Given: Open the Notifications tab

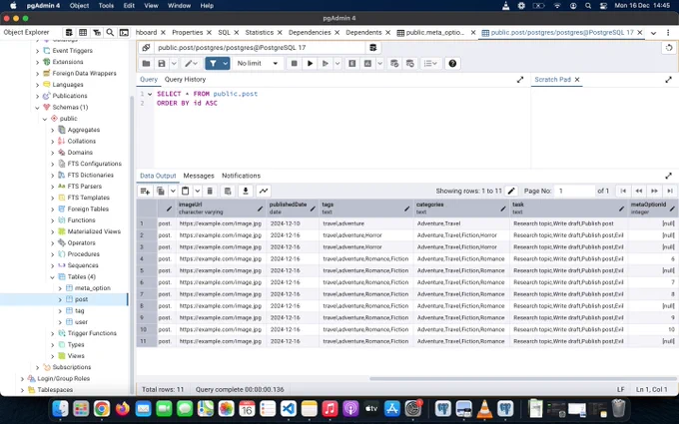Looking at the screenshot, I should click(x=241, y=176).
